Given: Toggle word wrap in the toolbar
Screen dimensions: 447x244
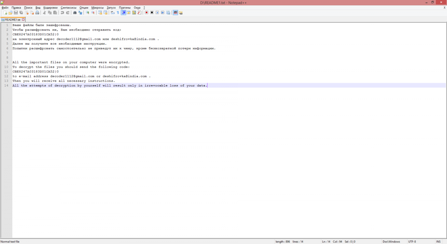Looking at the screenshot, I should point(112,13).
